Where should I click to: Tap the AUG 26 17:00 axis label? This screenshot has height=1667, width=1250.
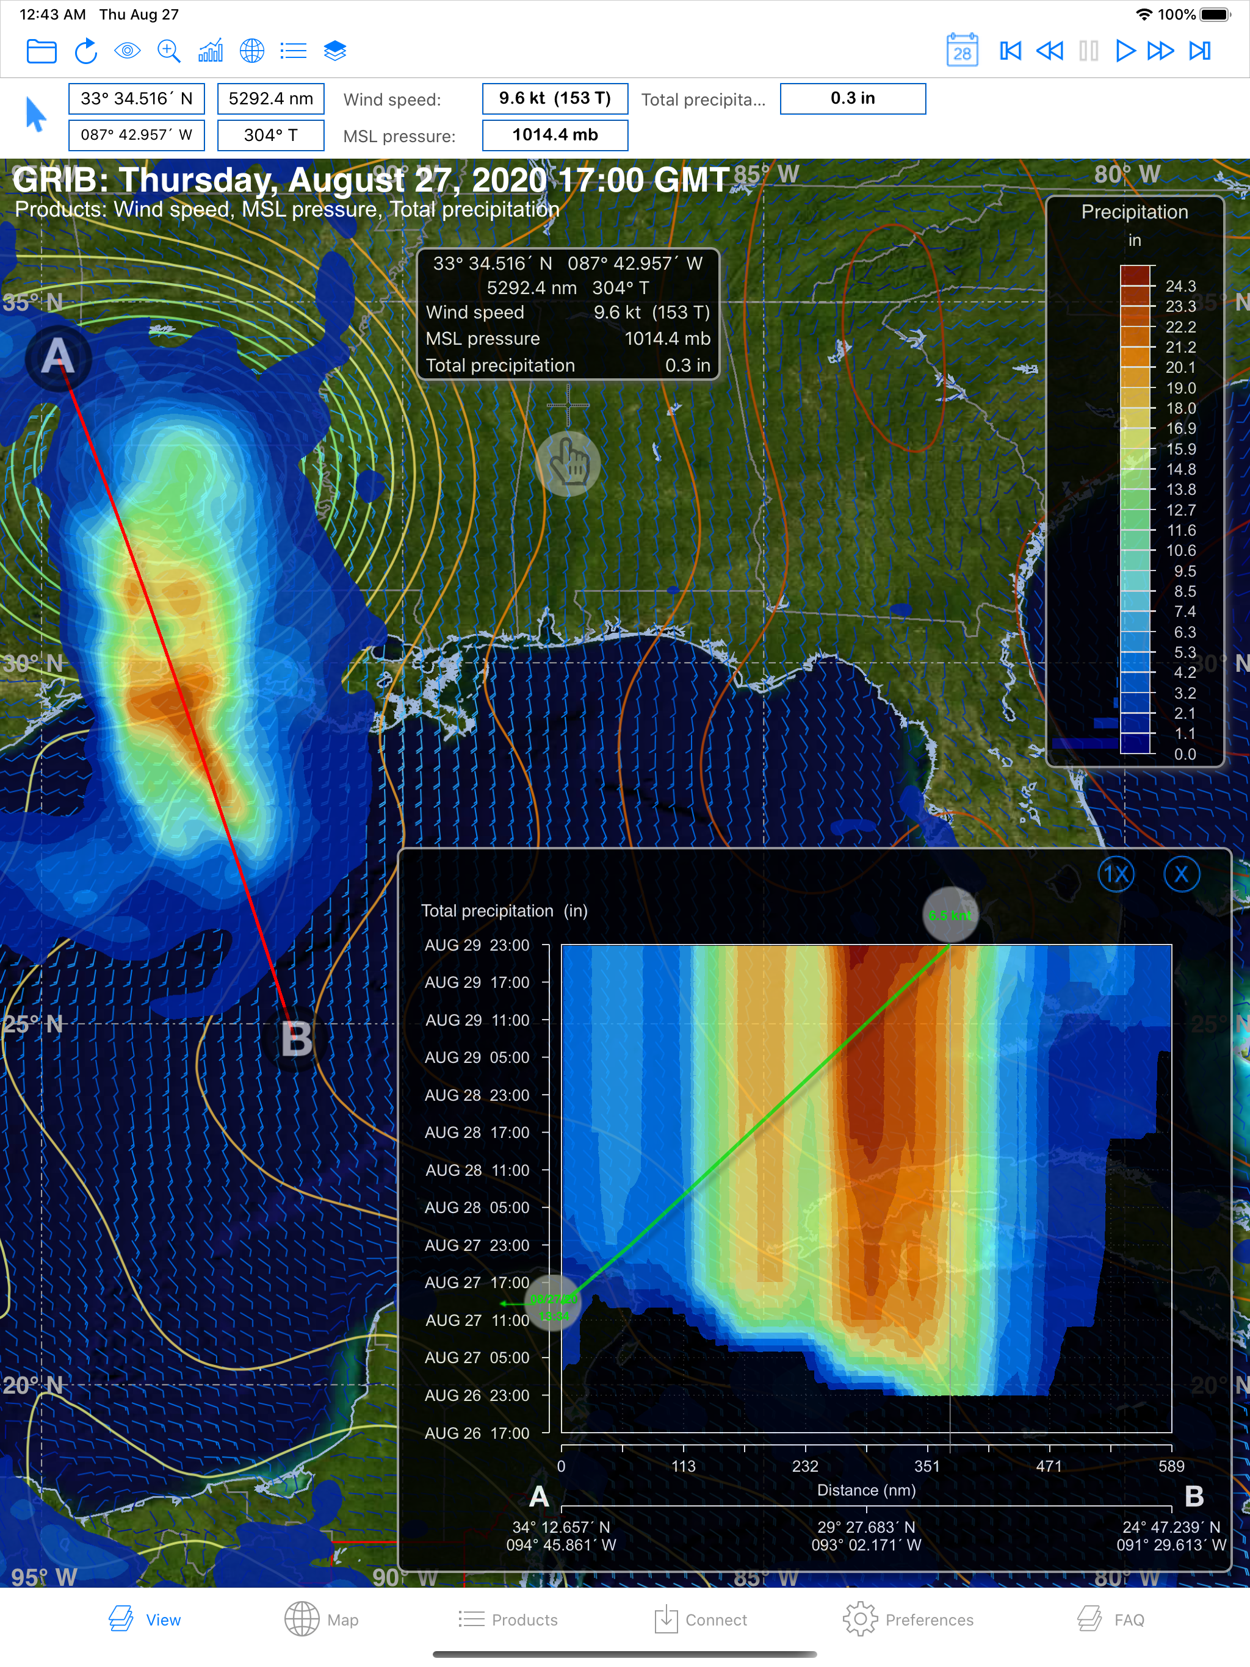(x=477, y=1433)
